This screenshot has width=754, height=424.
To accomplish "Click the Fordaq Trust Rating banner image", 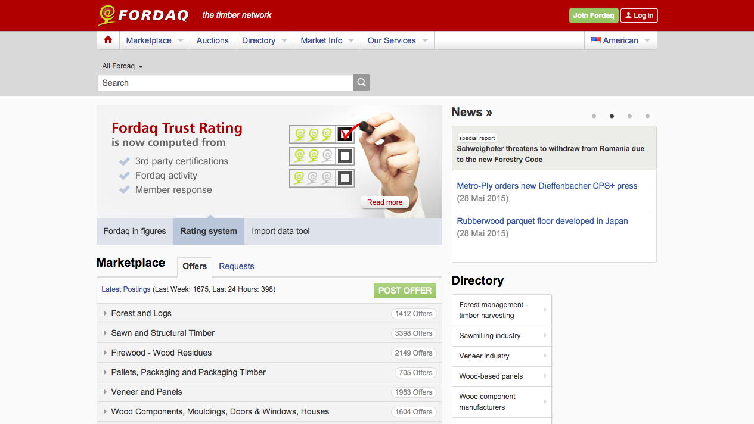I will tap(269, 161).
